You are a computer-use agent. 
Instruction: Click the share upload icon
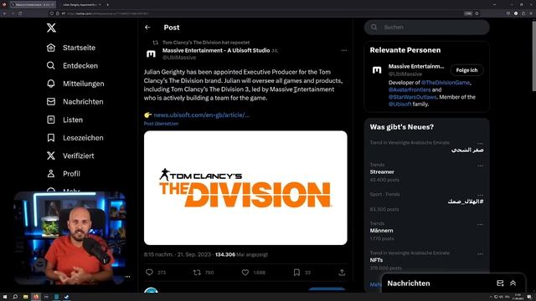coord(342,273)
